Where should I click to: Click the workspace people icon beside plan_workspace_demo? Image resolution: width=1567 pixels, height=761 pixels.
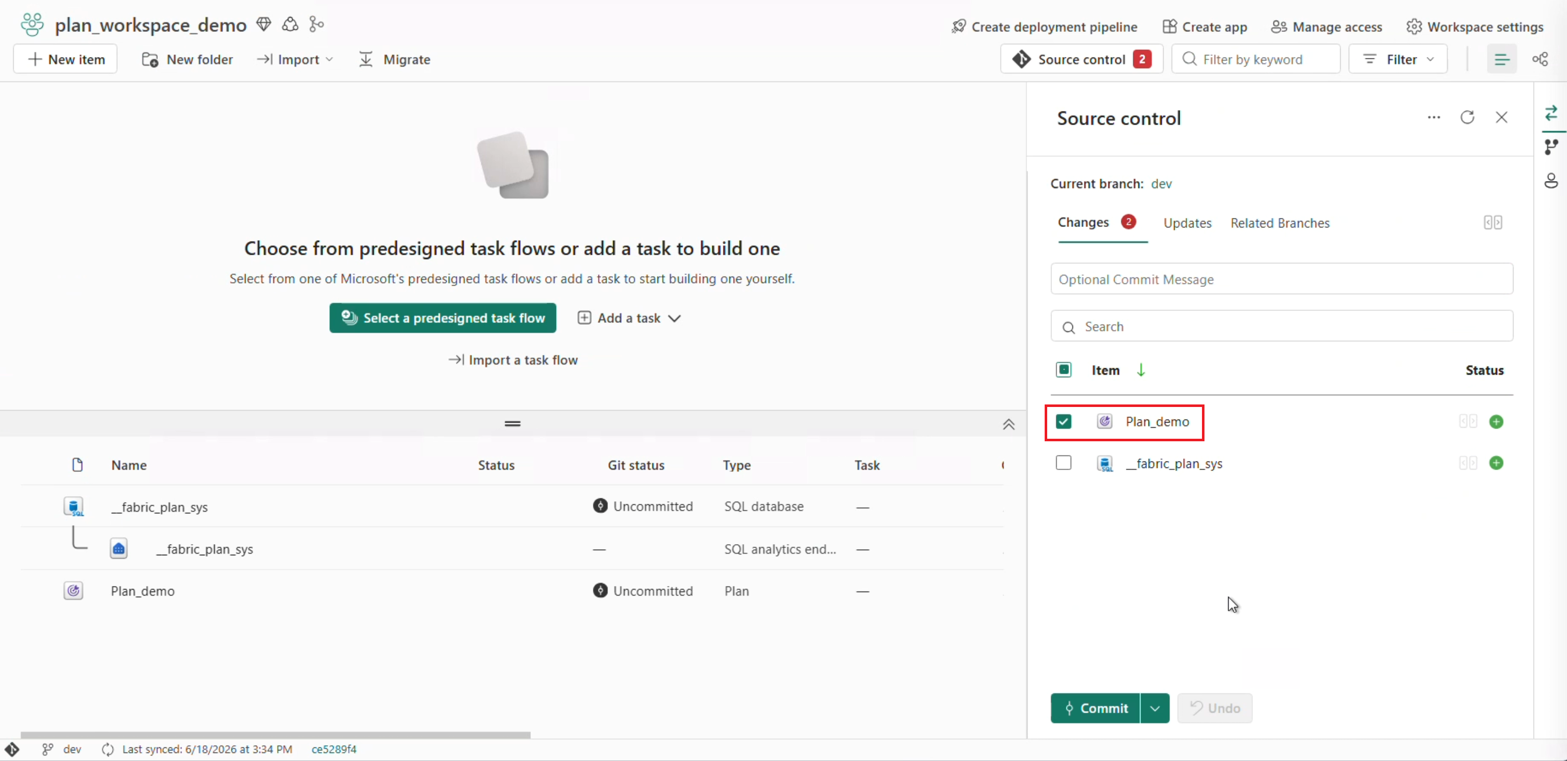coord(32,25)
